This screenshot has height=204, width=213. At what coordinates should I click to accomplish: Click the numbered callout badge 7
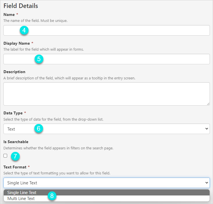[15, 156]
